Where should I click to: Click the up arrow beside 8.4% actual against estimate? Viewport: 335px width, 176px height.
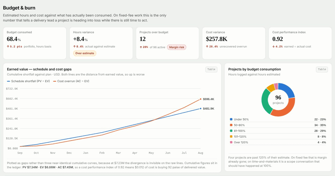tap(74, 47)
